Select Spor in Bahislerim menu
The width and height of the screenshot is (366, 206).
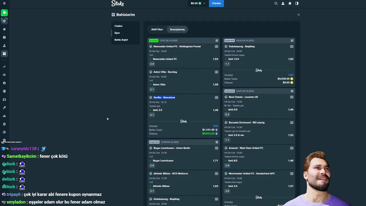(126, 33)
